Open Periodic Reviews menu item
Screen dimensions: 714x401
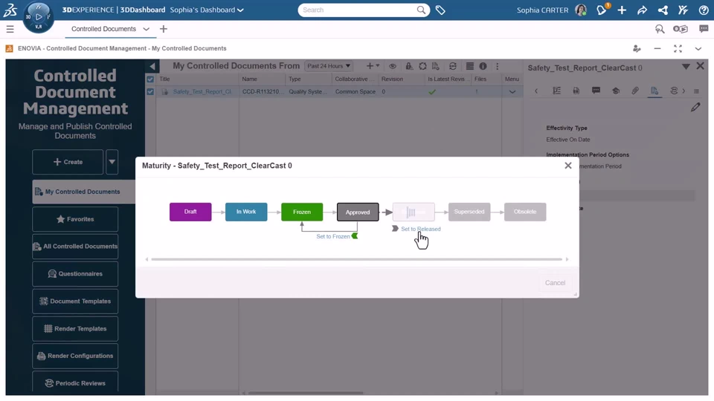point(75,383)
